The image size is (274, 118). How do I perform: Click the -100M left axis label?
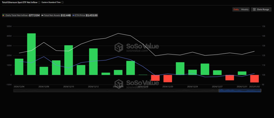point(9,85)
